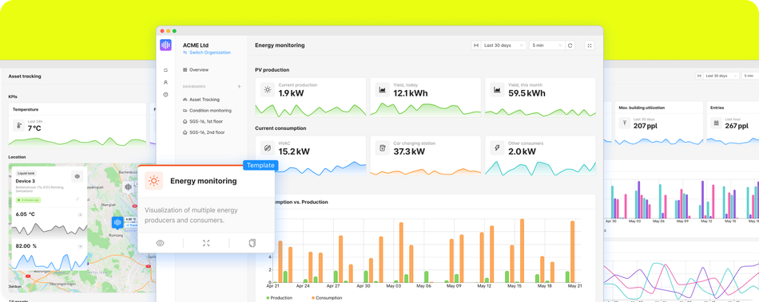This screenshot has width=759, height=302.
Task: Click the sun icon on Current production card
Action: point(267,90)
